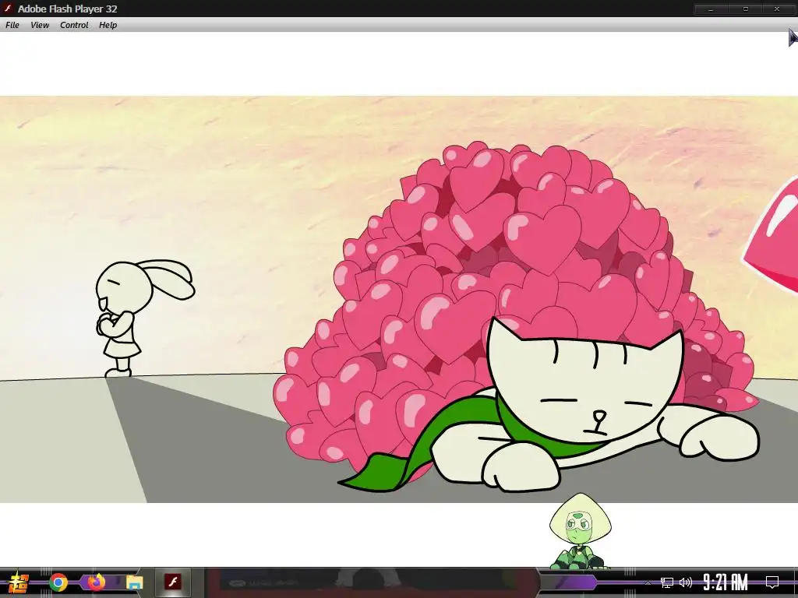The height and width of the screenshot is (598, 798).
Task: Select the Flash Player taskbar button
Action: tap(172, 582)
